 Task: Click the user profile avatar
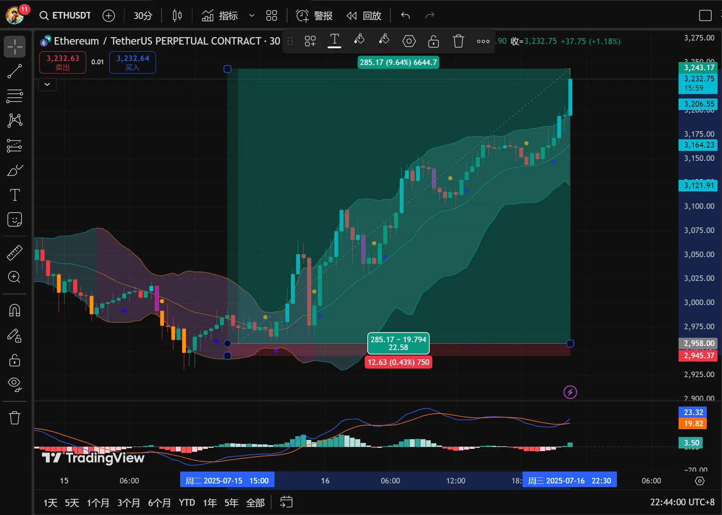pyautogui.click(x=15, y=16)
